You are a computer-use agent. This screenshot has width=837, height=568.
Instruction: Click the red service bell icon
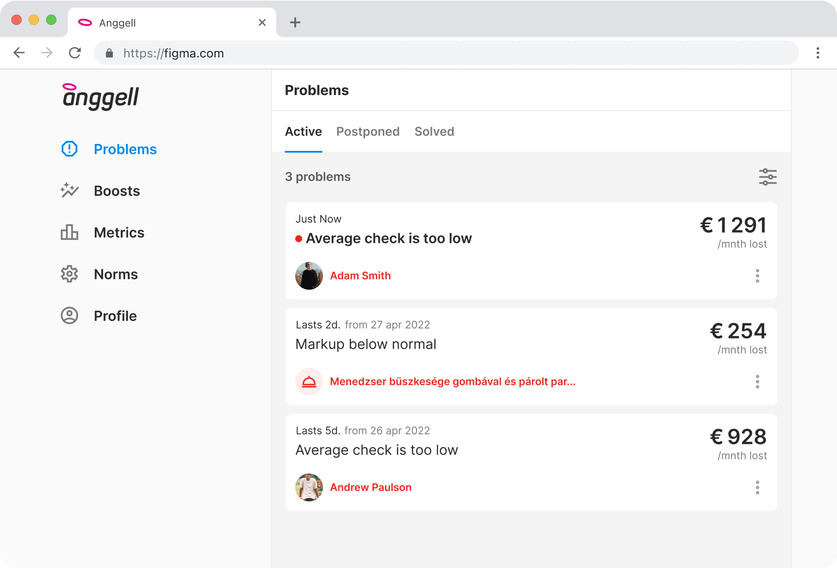point(309,381)
